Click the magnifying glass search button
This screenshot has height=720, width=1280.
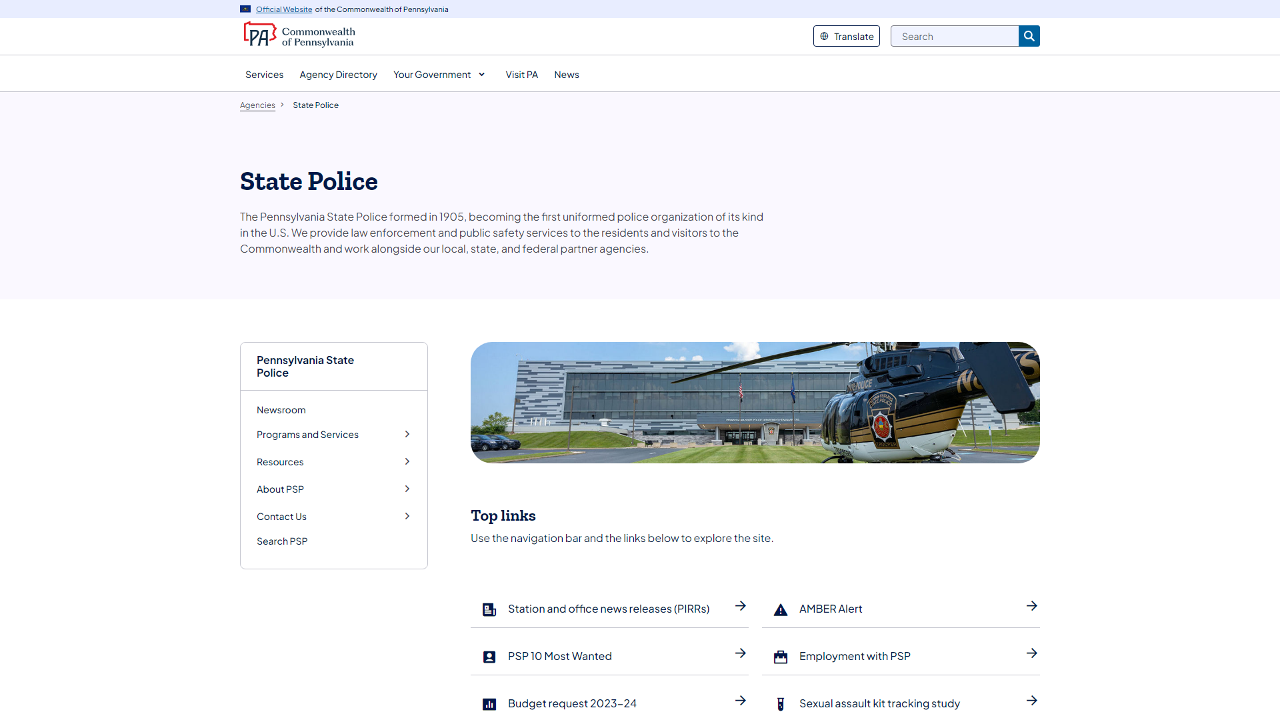pos(1029,36)
